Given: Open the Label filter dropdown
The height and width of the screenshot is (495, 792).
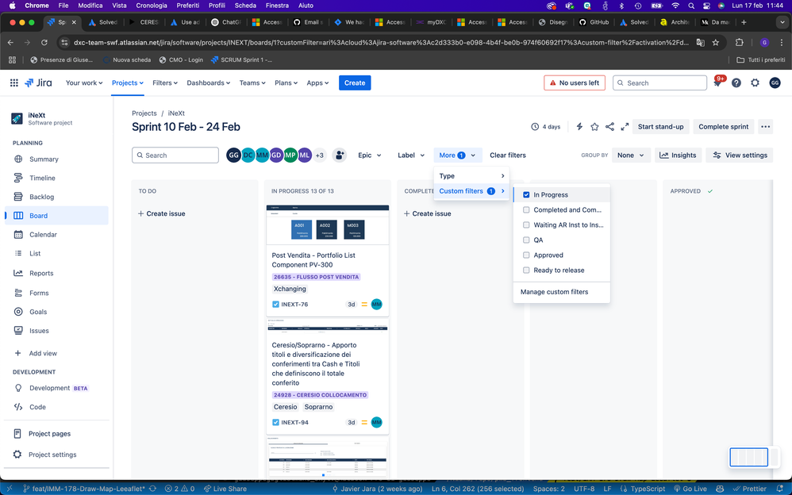Looking at the screenshot, I should pyautogui.click(x=410, y=155).
